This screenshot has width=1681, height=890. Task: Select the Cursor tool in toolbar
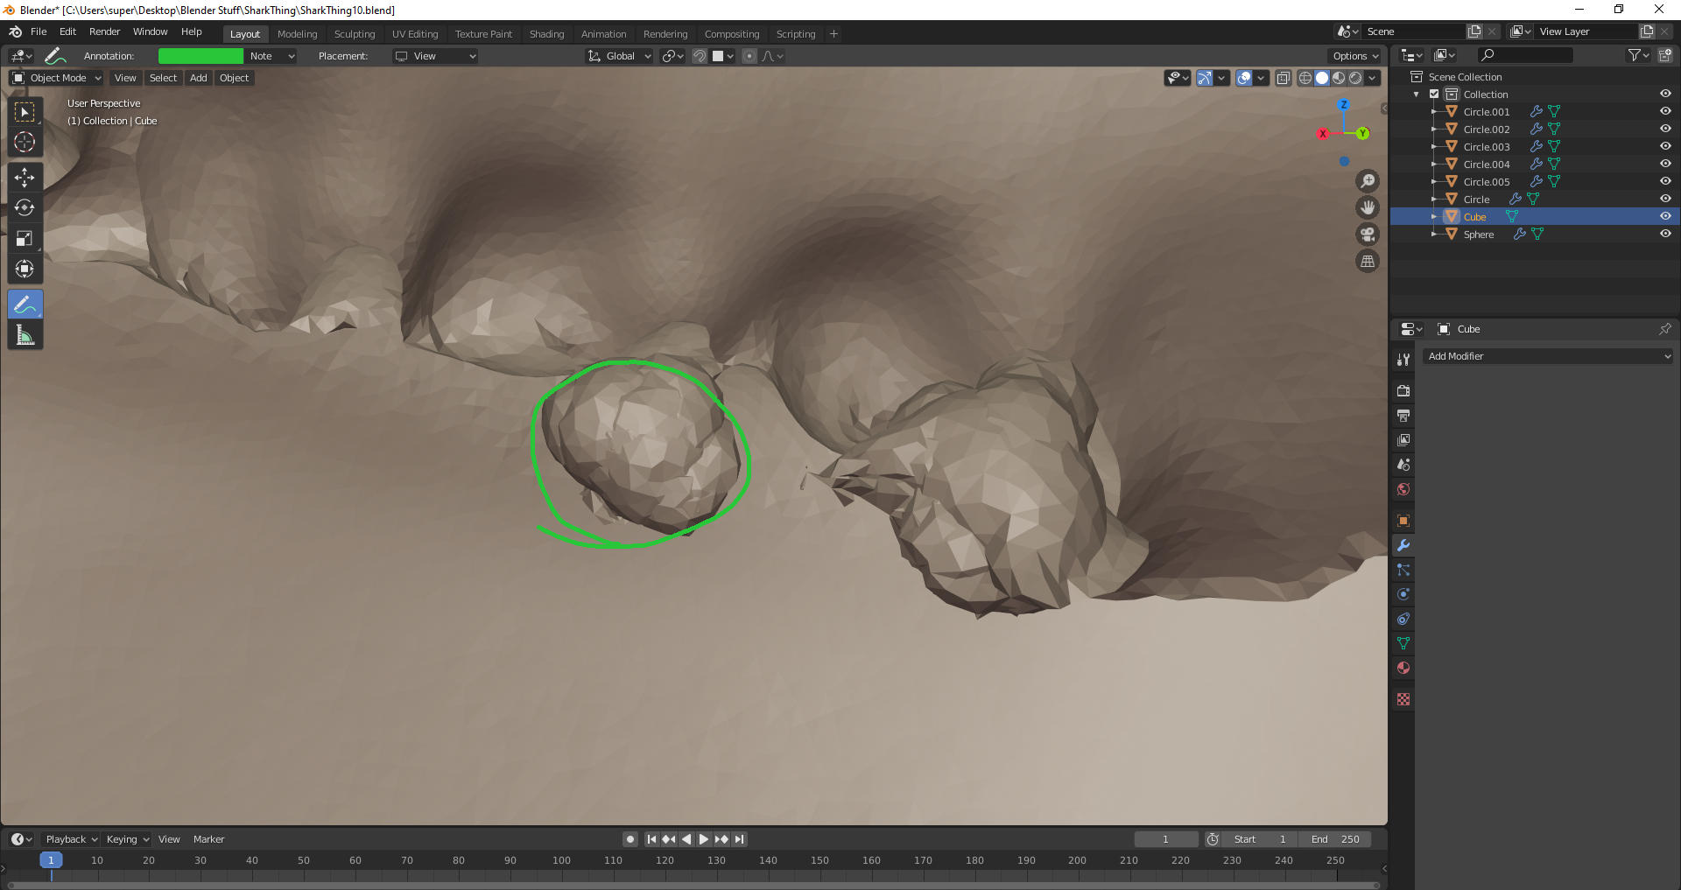[25, 143]
